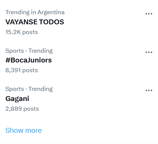Viewport: 158px width, 144px height.
Task: Click the word 'Sports' above Gagani
Action: (x=15, y=89)
